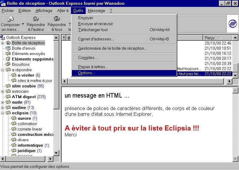Image resolution: width=239 pixels, height=170 pixels.
Task: Choose Papier à lettres... menu entry
Action: [124, 67]
